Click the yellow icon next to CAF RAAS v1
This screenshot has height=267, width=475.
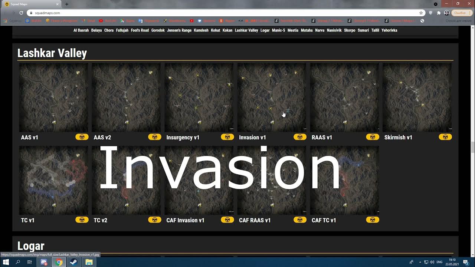pyautogui.click(x=300, y=220)
